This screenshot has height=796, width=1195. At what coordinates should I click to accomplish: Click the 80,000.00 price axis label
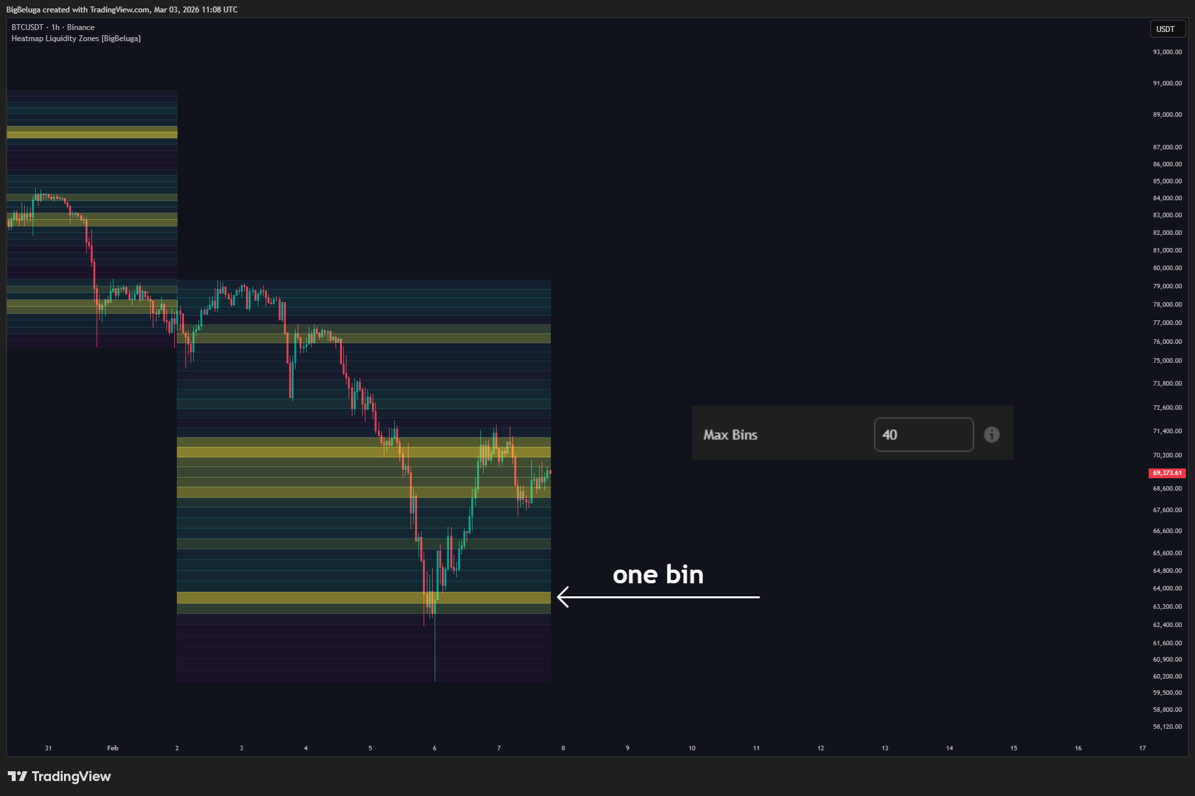[x=1167, y=268]
